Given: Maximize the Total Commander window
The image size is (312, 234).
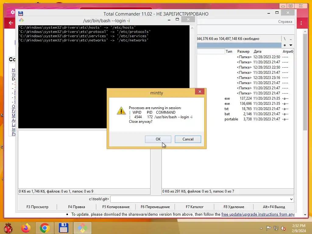Looking at the screenshot, I should (x=277, y=13).
